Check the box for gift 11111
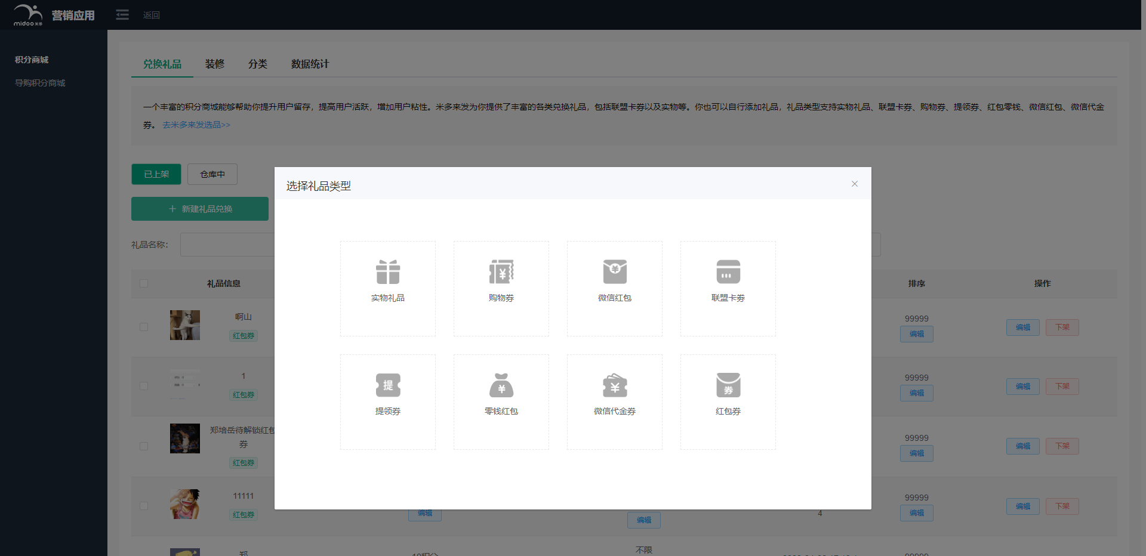Image resolution: width=1146 pixels, height=556 pixels. coord(144,506)
